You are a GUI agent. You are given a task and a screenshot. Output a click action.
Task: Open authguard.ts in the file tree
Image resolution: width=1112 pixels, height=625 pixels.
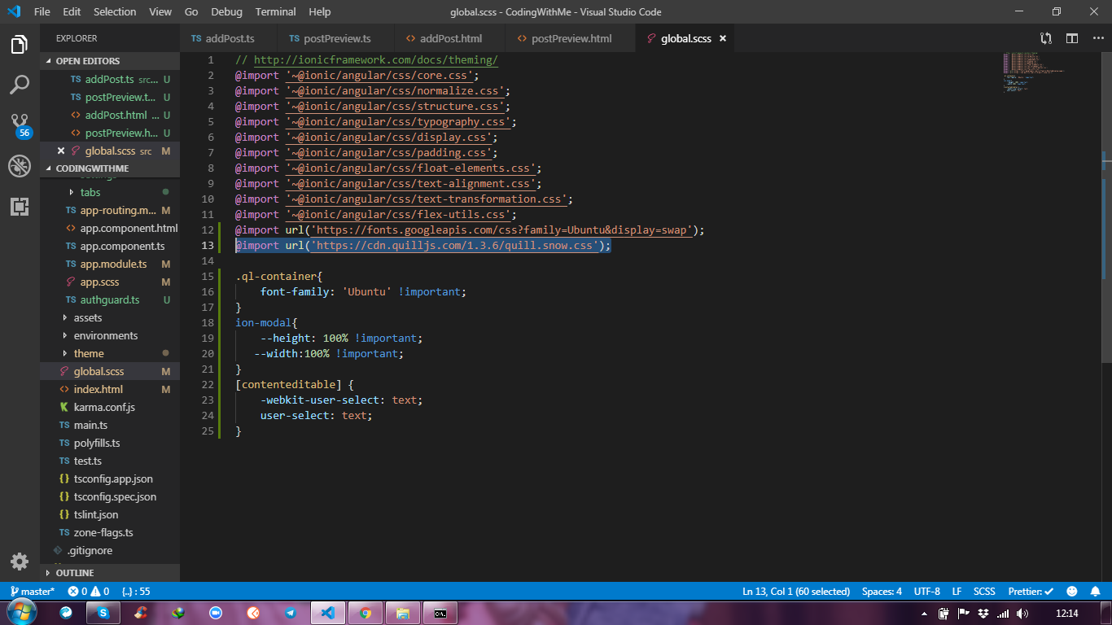110,299
